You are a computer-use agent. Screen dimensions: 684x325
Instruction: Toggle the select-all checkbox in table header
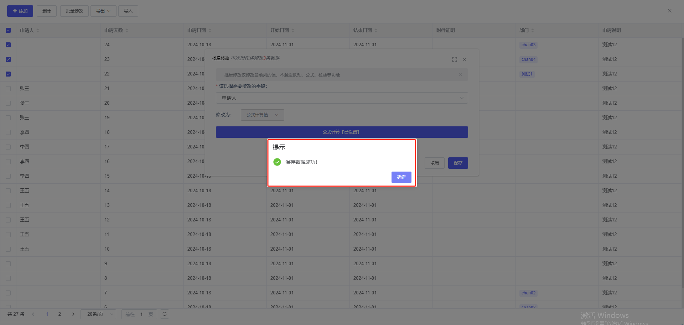click(x=8, y=31)
